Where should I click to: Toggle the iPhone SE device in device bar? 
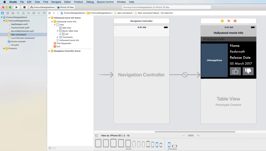click(x=156, y=144)
